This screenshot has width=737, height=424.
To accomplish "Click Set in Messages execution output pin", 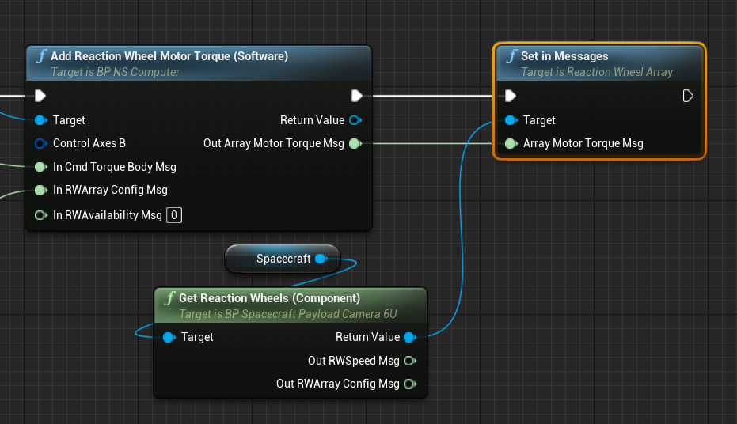I will (x=688, y=96).
